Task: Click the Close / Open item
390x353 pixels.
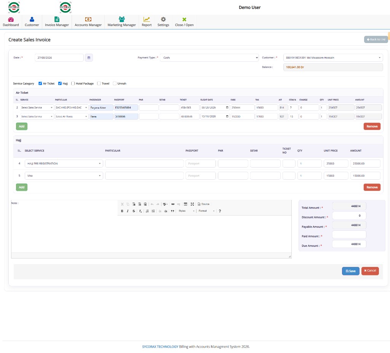Action: [184, 22]
